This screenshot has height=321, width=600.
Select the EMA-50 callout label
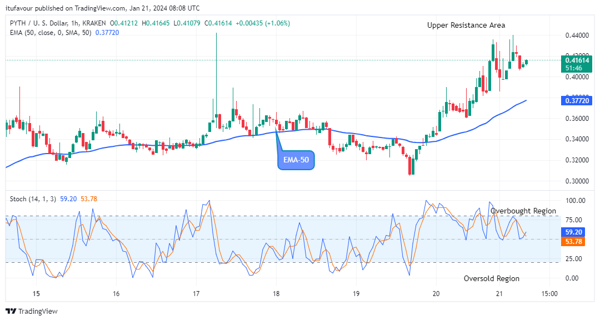click(296, 160)
